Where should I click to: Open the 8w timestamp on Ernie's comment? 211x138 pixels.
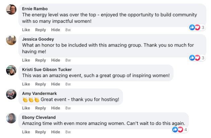click(68, 30)
